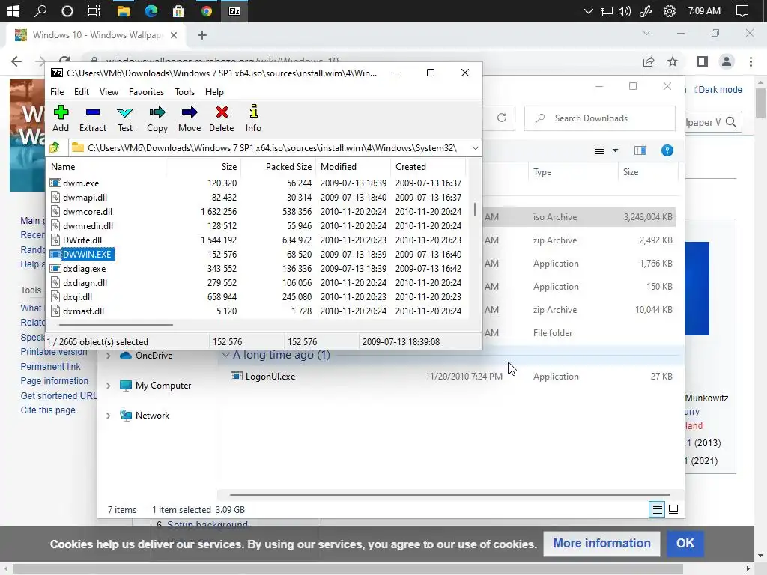Screen dimensions: 767x575
Task: Expand the Network tree node
Action: point(108,416)
